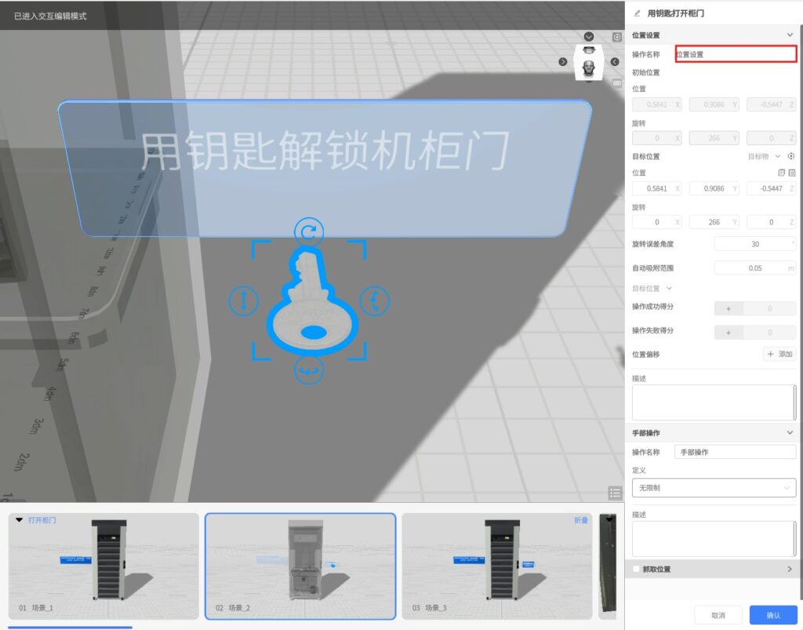
Task: Collapse the 打开柜门 scene group
Action: click(20, 520)
